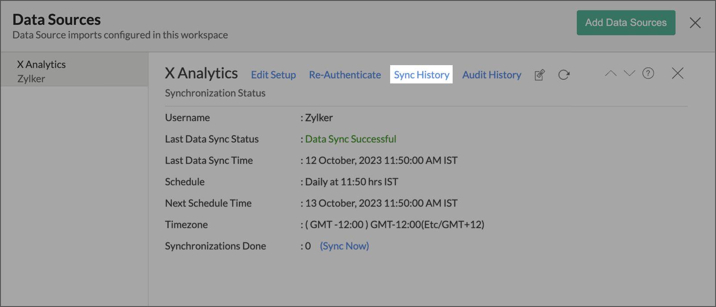The image size is (716, 307).
Task: Click the Username value Zylker
Action: coord(319,118)
